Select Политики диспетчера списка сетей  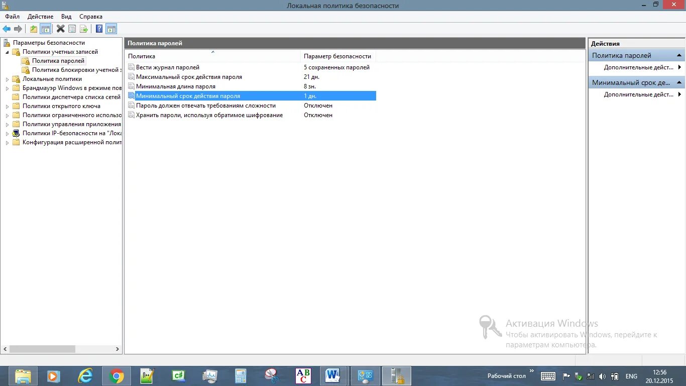pos(71,97)
